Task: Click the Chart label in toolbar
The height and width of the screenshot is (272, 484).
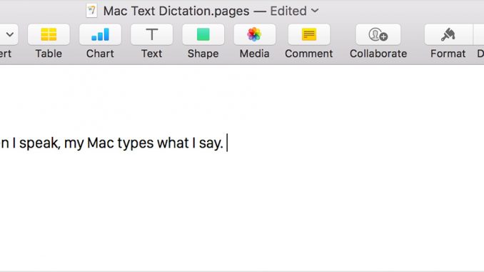Action: tap(100, 54)
